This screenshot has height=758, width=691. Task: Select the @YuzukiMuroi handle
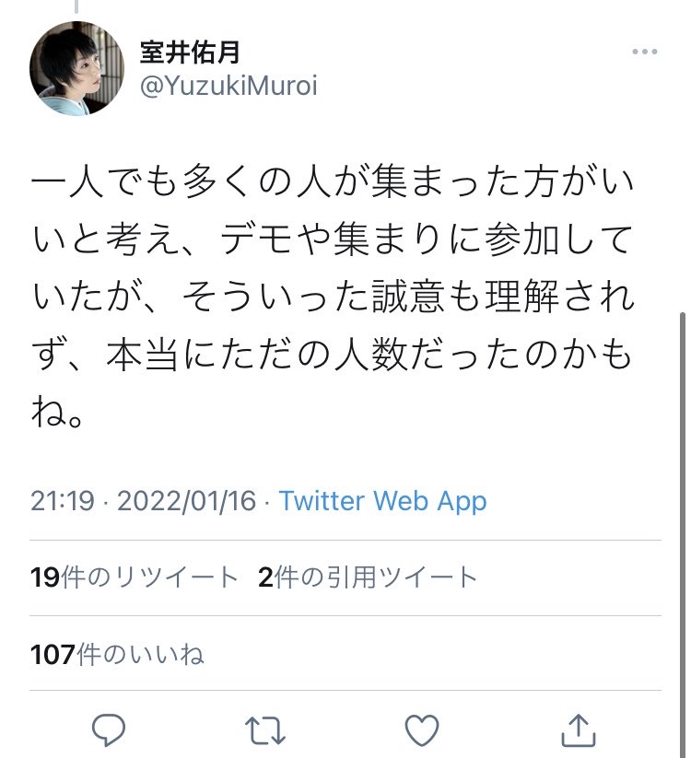tap(228, 86)
